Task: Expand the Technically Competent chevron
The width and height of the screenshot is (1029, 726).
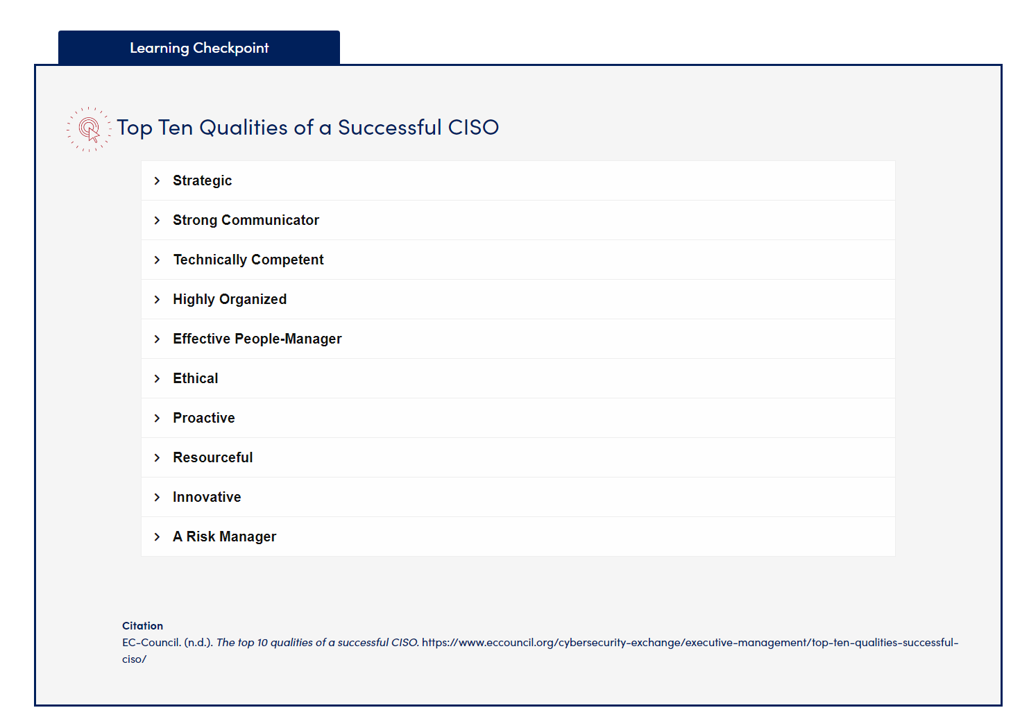Action: (158, 260)
